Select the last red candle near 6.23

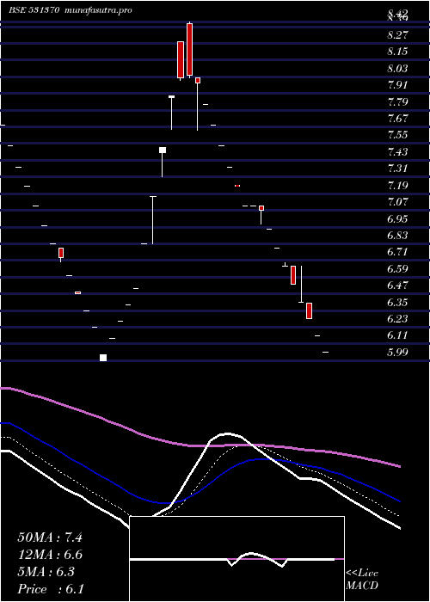click(x=309, y=311)
